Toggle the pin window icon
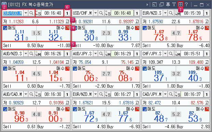Image resolution: width=212 pixels, height=132 pixels. [168, 4]
